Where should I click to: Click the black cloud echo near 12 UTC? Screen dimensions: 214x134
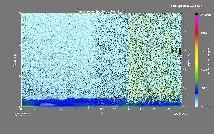click(101, 45)
